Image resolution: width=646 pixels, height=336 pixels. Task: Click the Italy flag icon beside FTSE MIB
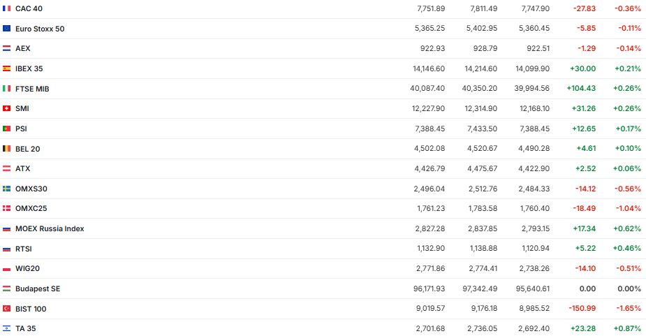tap(6, 89)
